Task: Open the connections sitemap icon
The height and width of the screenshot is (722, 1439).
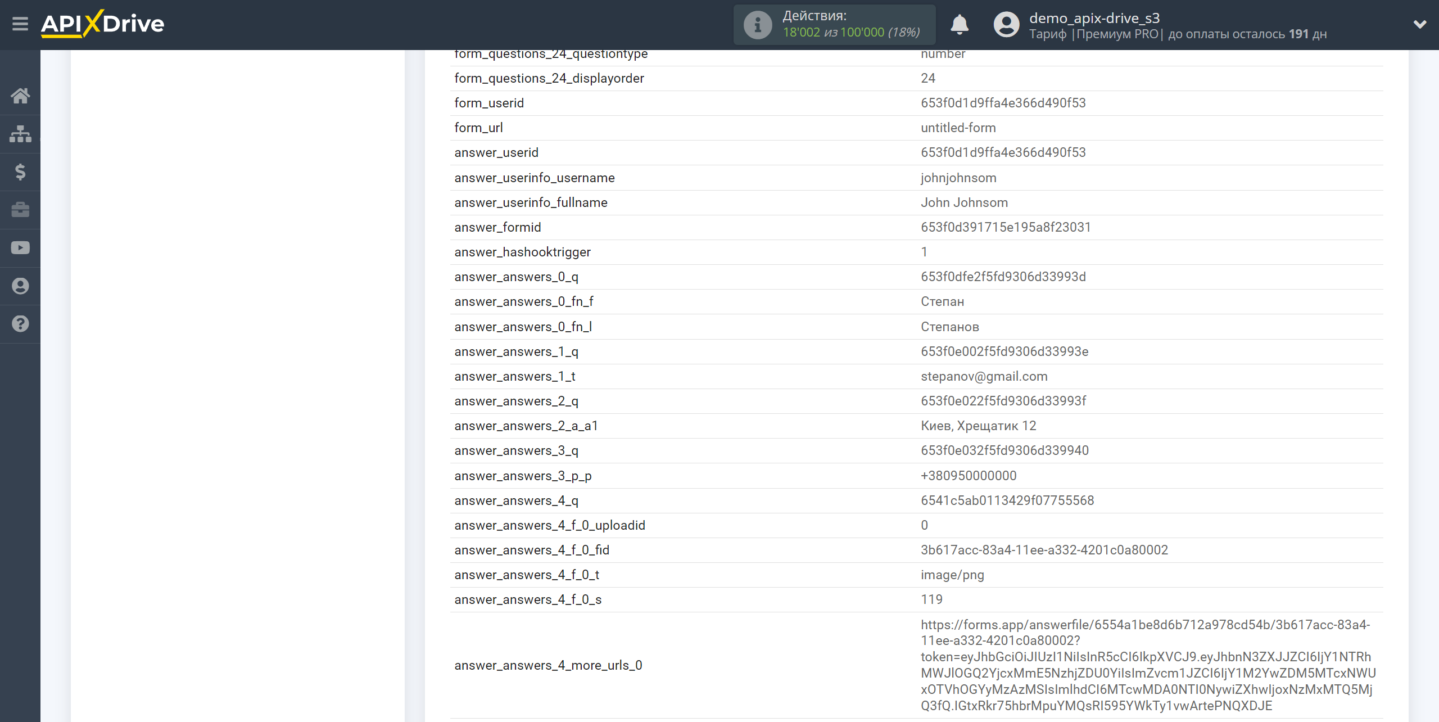Action: pos(20,134)
